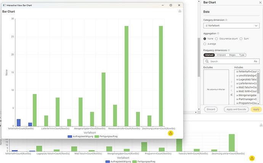The width and height of the screenshot is (263, 163).
Task: Toggle case-sensitive search (Aa) icon
Action: pos(255,61)
